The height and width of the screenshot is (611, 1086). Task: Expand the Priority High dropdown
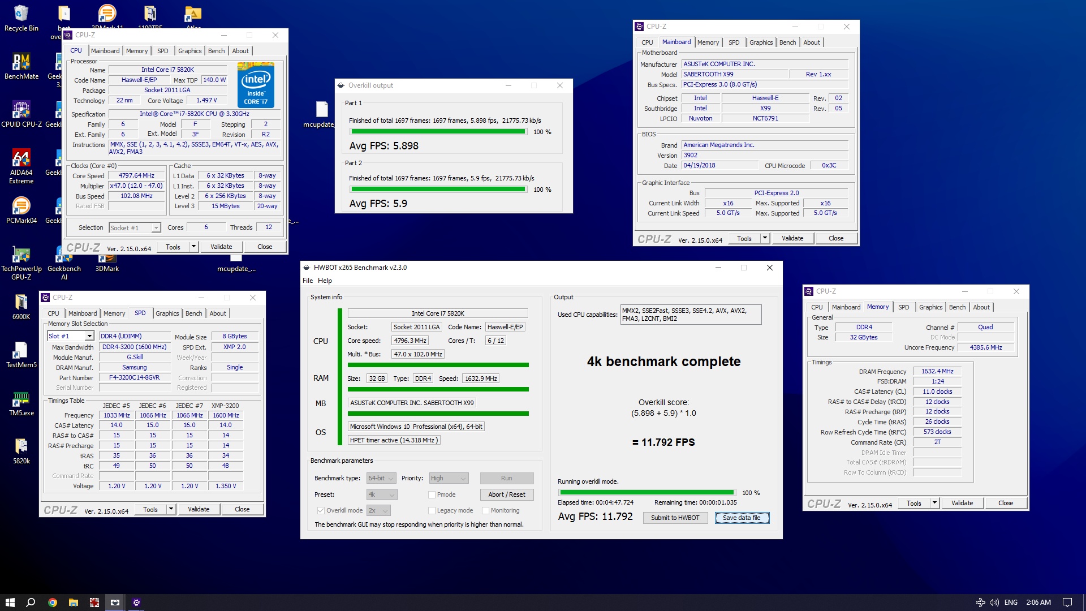pyautogui.click(x=449, y=478)
